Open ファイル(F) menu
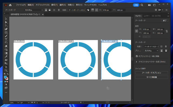This screenshot has height=107, width=173. [21, 5]
